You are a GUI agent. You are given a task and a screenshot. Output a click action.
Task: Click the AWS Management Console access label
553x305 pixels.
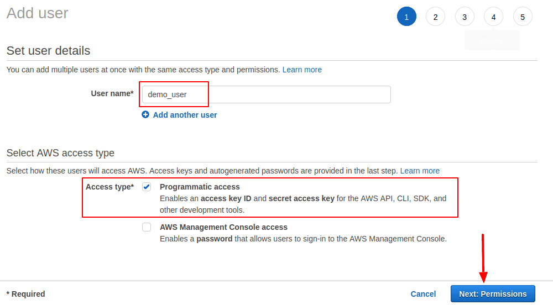[x=223, y=227]
